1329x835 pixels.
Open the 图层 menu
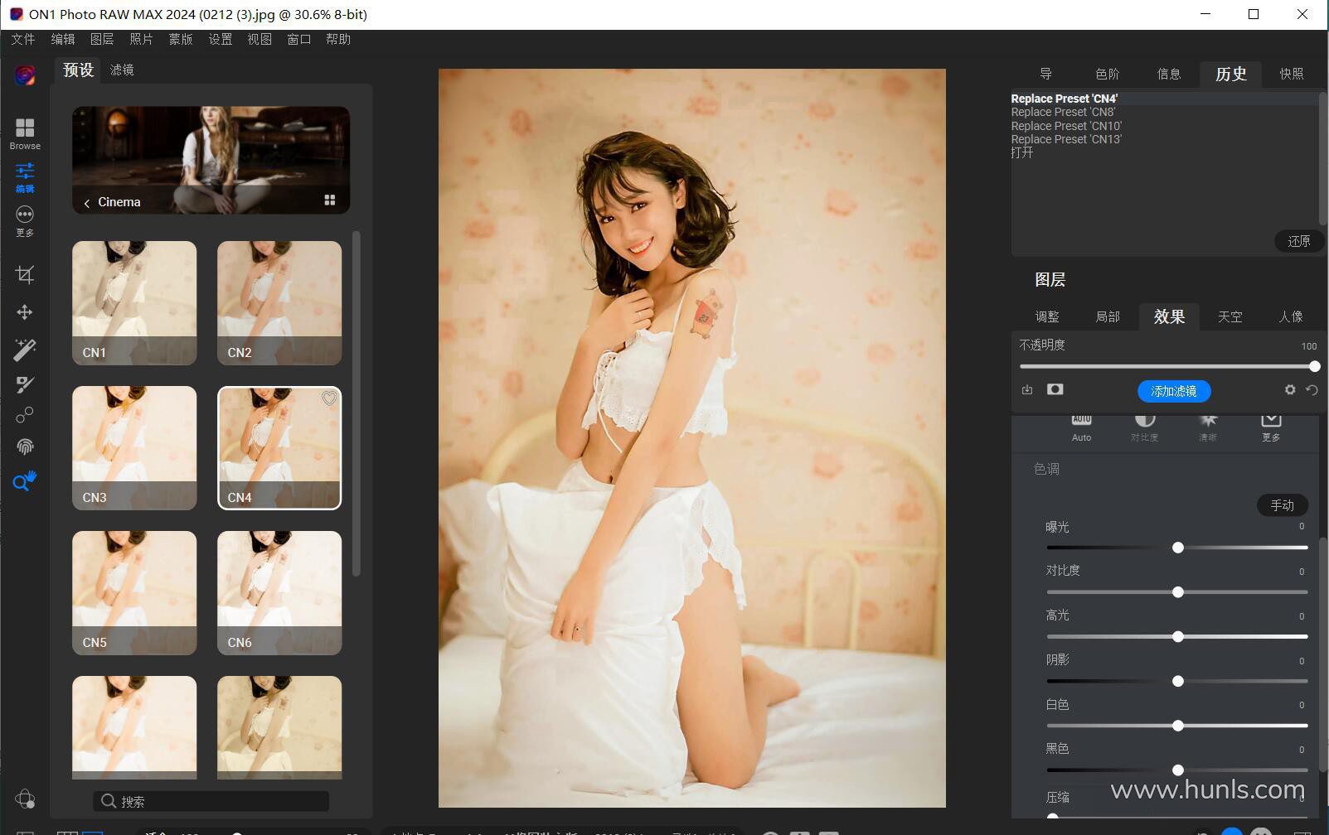[x=102, y=39]
